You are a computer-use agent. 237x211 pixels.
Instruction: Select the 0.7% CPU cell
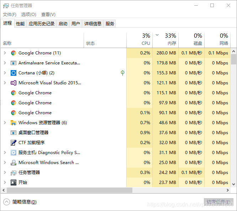139,123
